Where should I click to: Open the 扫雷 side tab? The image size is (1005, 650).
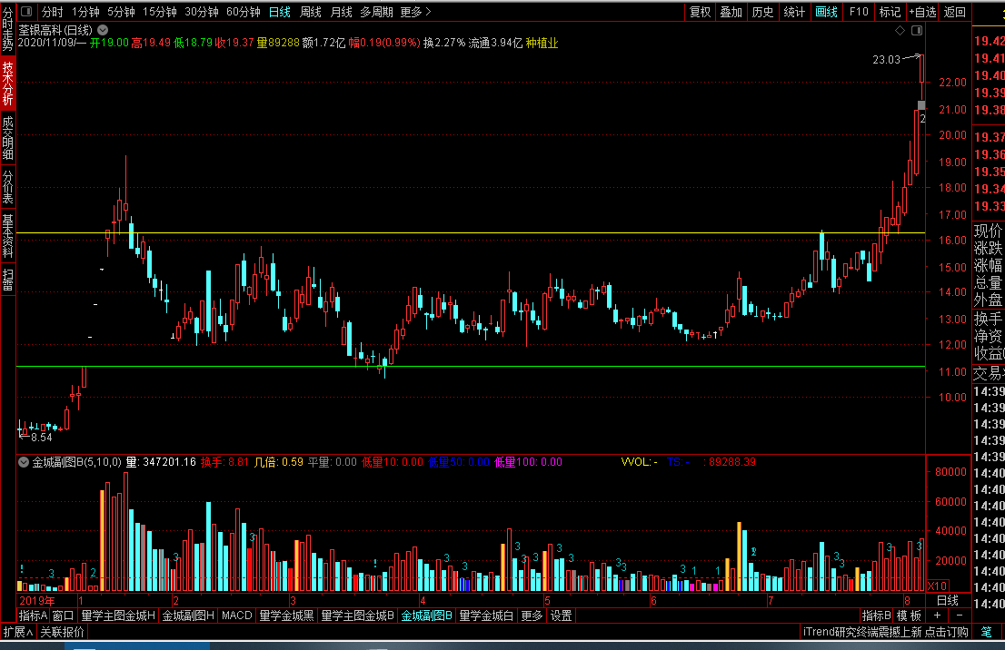[x=7, y=280]
